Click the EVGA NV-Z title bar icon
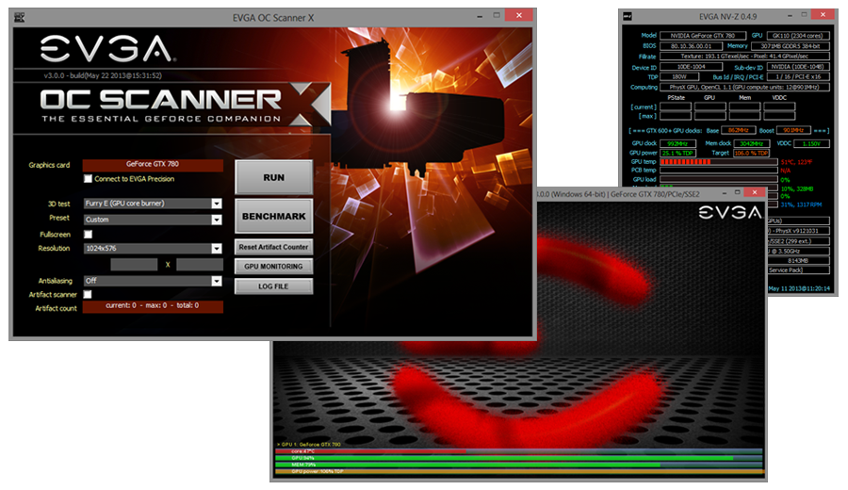The height and width of the screenshot is (490, 848). 628,16
